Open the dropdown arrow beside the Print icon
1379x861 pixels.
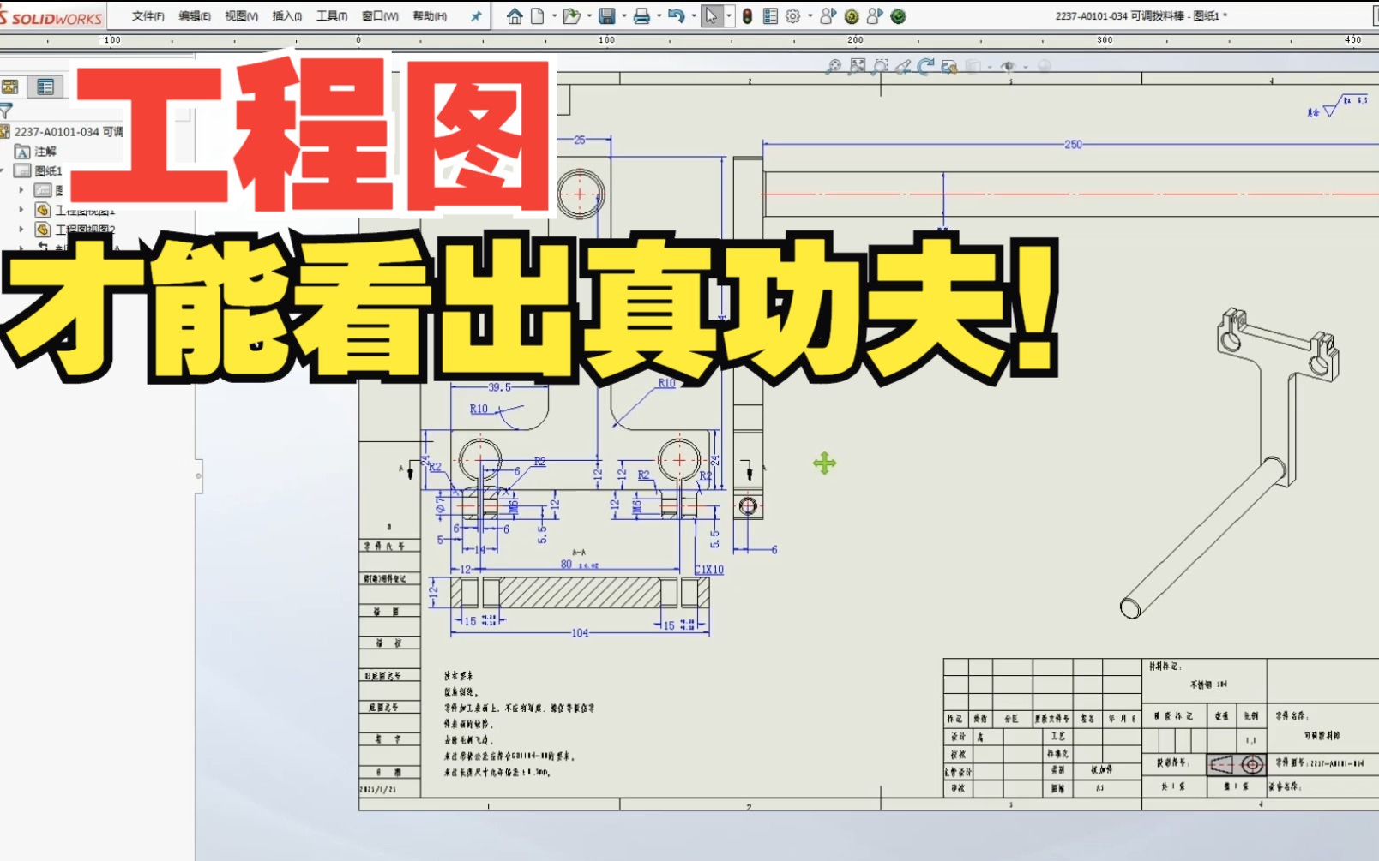(x=659, y=16)
